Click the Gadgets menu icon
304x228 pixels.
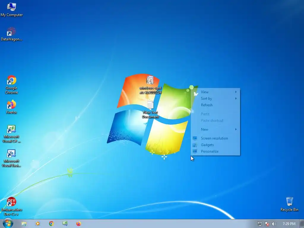pyautogui.click(x=195, y=145)
